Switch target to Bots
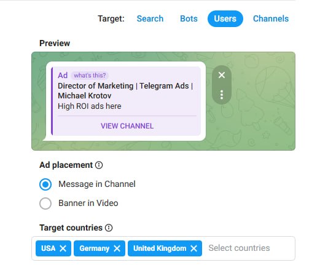Viewport: 320px width, 265px height. pos(189,18)
